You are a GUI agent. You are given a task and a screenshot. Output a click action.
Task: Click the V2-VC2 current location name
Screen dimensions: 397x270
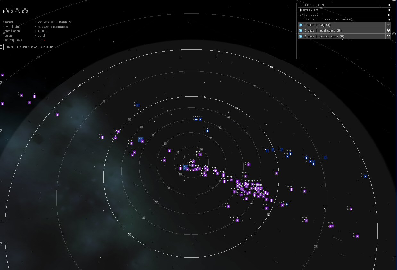click(18, 12)
